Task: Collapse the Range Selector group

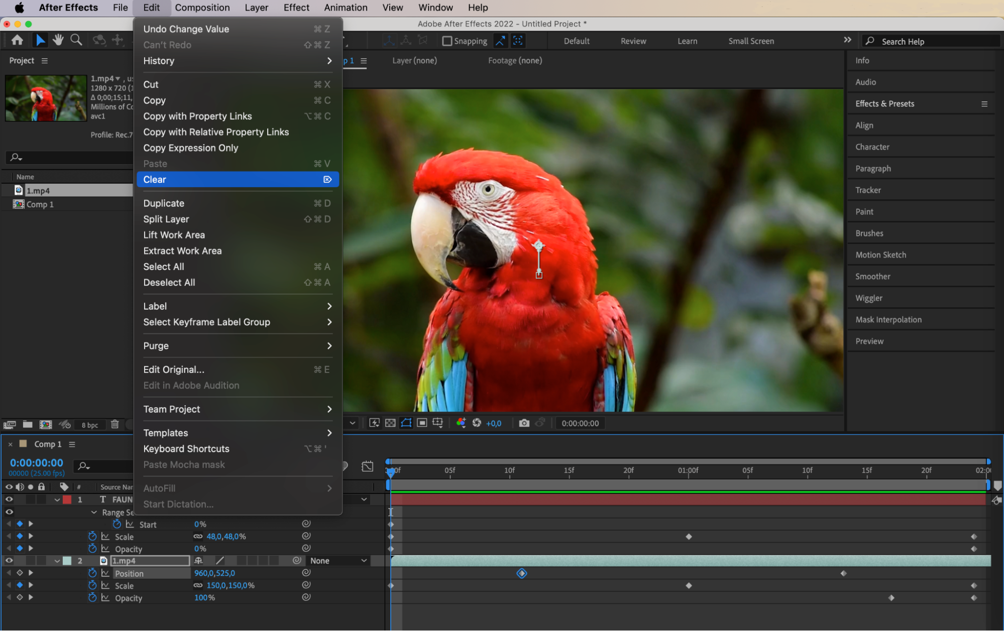Action: point(94,513)
